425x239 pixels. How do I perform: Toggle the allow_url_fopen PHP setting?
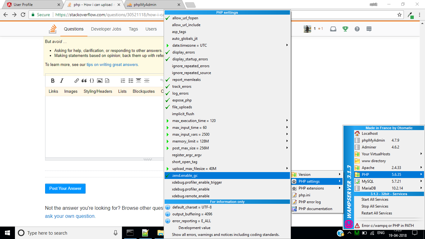point(227,18)
